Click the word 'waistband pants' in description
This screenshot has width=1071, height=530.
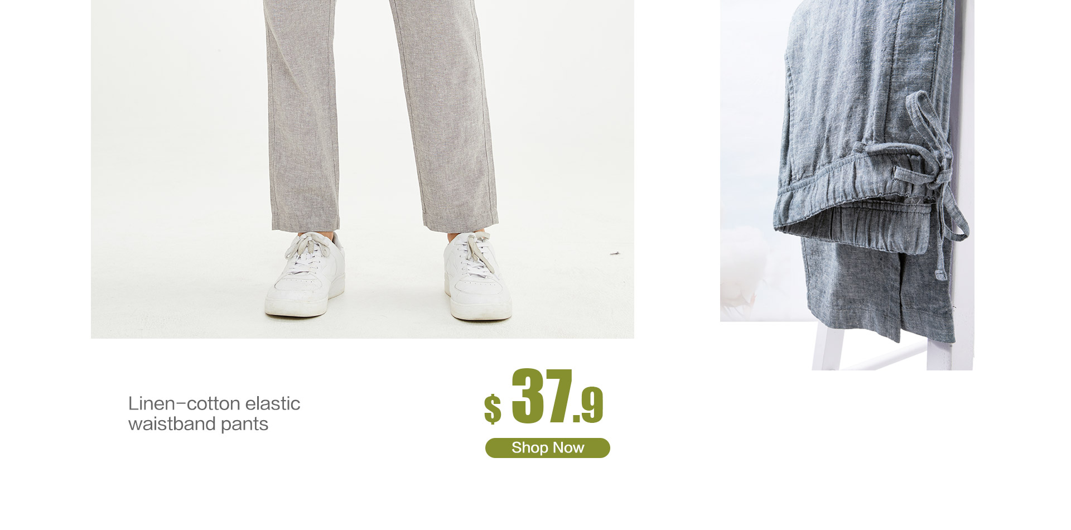click(x=198, y=424)
